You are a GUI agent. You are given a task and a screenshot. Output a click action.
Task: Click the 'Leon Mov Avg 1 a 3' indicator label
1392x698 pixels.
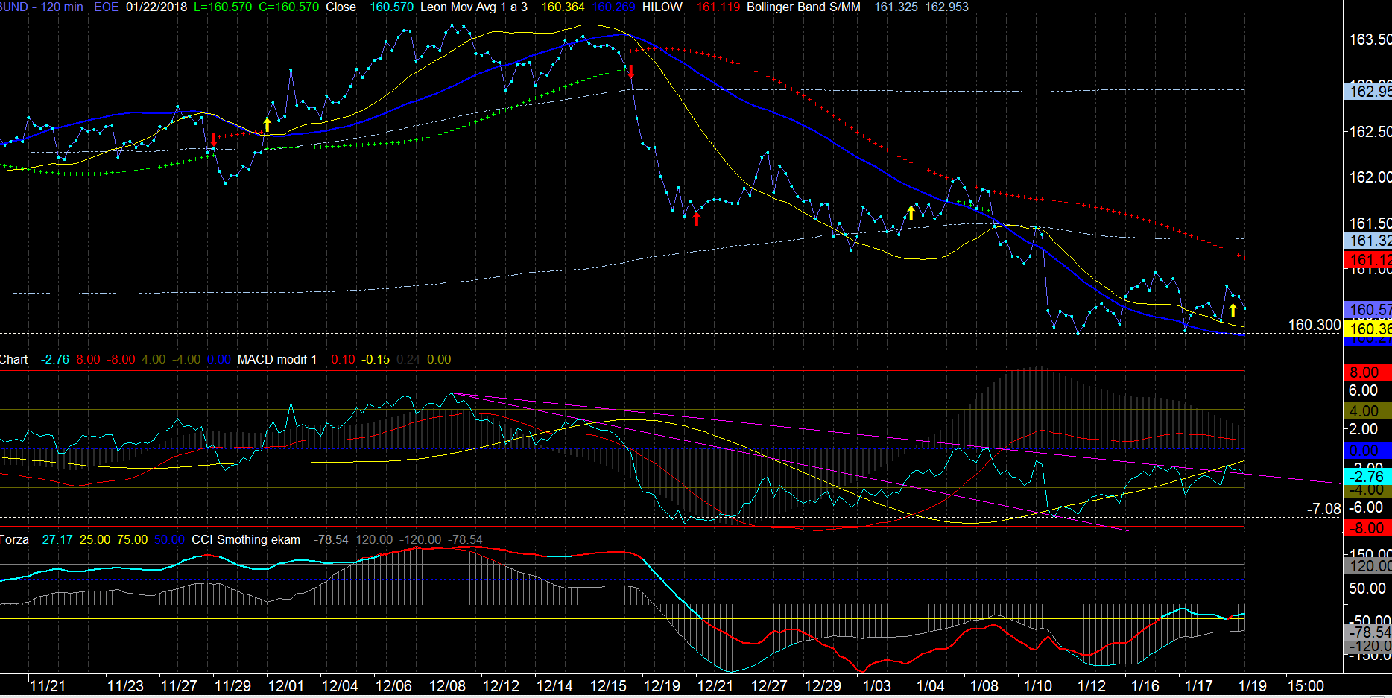pos(474,7)
